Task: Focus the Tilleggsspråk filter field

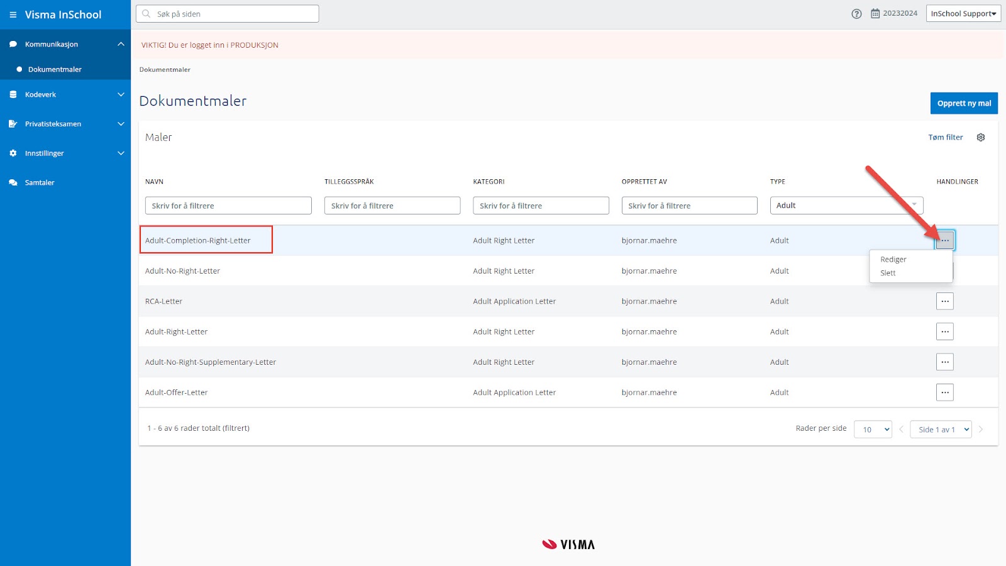Action: [x=392, y=206]
